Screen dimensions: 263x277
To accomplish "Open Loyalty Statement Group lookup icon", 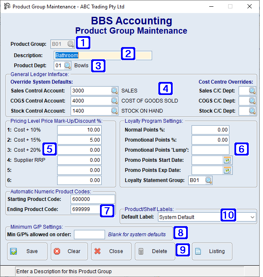I will click(x=209, y=180).
